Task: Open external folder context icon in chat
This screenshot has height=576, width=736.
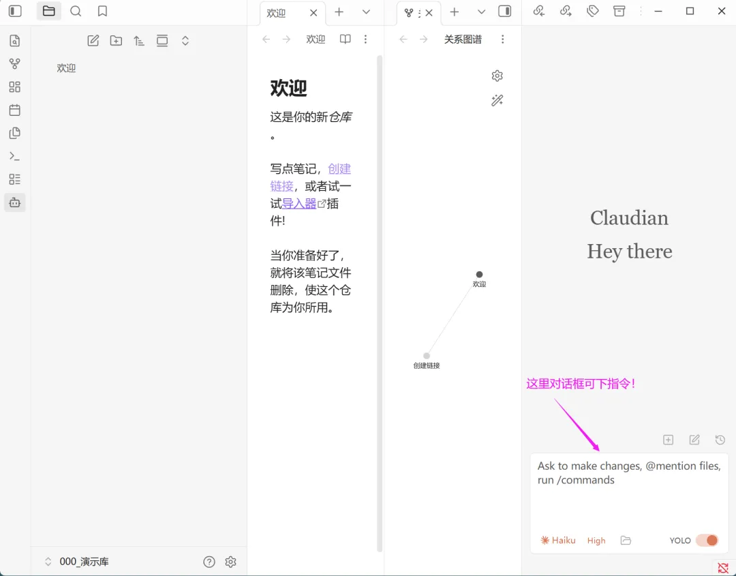Action: click(626, 541)
